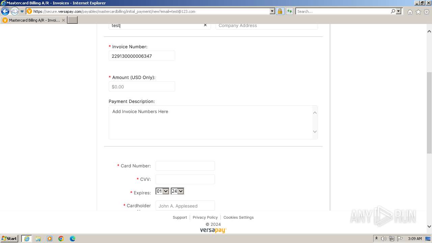Click the 3:09 AM clock
The width and height of the screenshot is (432, 243).
click(x=415, y=239)
